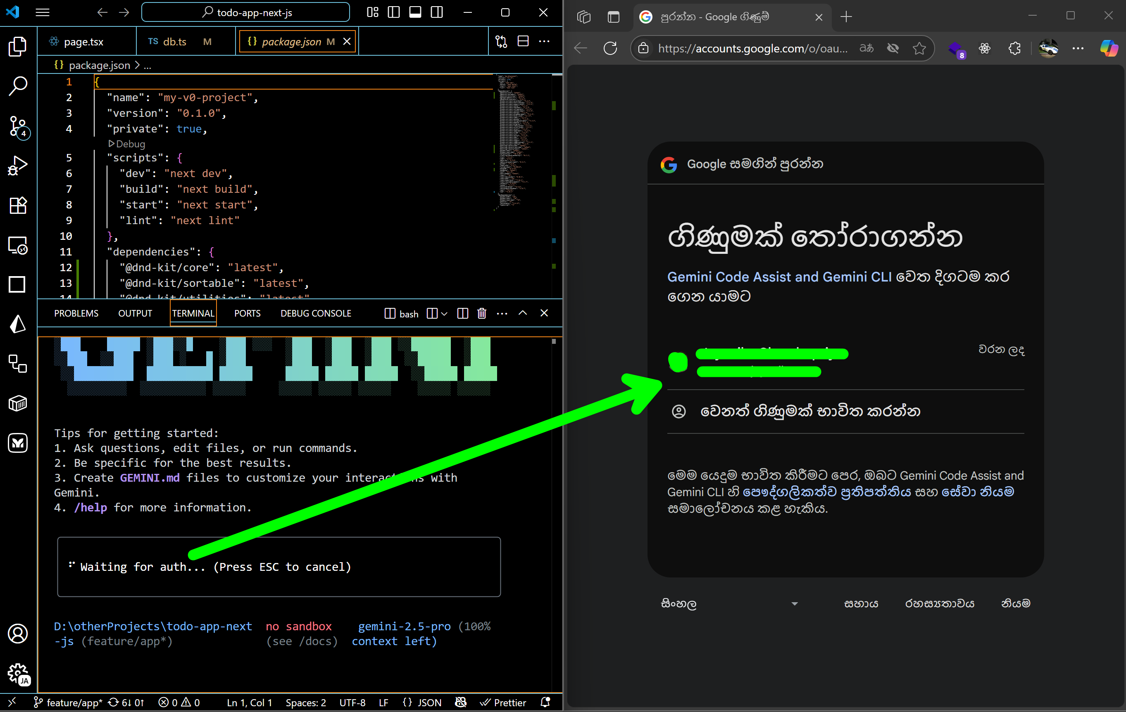Open the OUTPUT panel tab

point(135,313)
